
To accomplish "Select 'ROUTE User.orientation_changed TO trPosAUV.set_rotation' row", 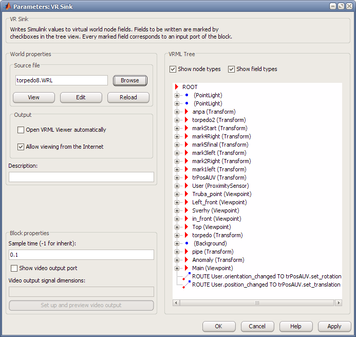I will [267, 276].
